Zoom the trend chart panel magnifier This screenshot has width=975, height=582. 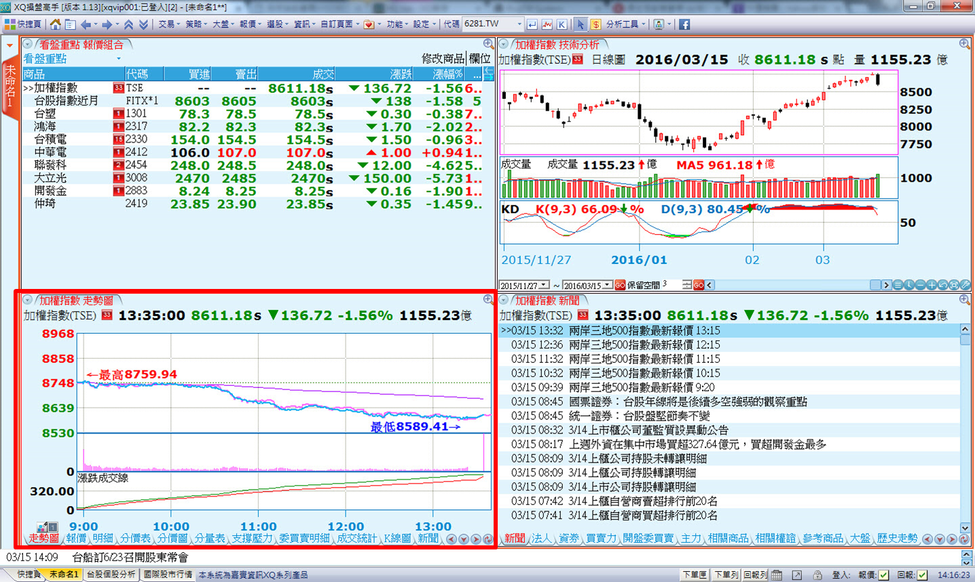click(488, 299)
